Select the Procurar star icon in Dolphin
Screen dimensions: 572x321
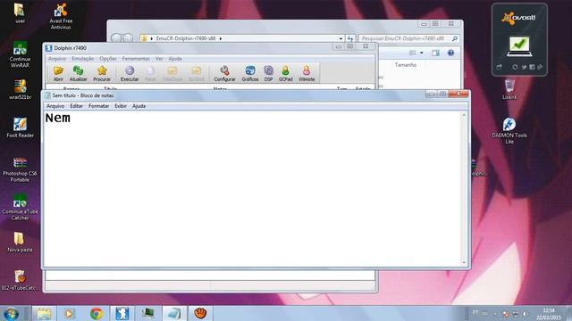102,73
